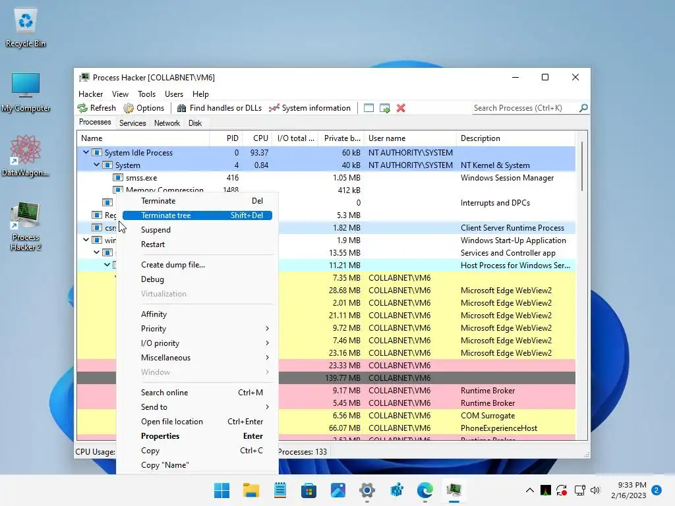The image size is (675, 506).
Task: Click the Search Processes input field
Action: [525, 108]
